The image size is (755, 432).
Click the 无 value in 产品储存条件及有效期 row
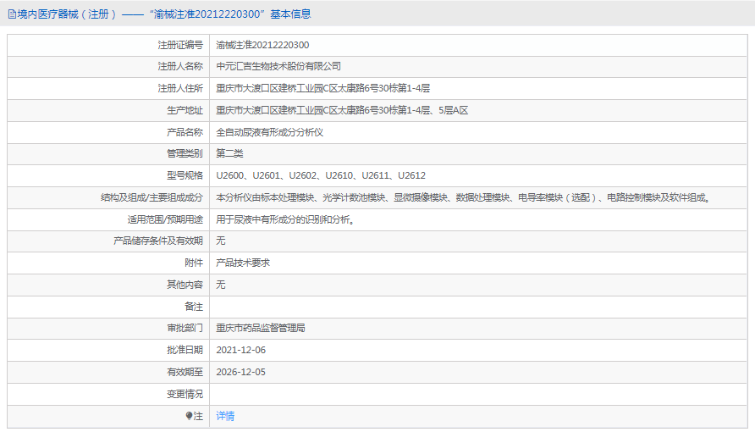coord(221,241)
